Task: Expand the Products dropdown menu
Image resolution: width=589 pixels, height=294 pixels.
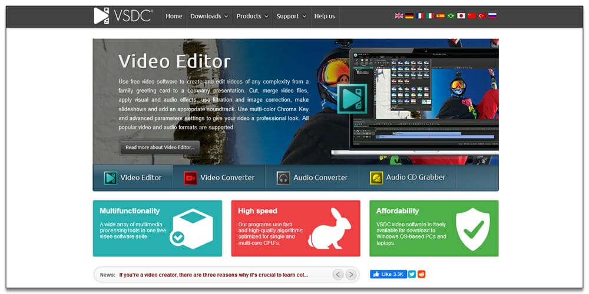Action: (x=253, y=16)
